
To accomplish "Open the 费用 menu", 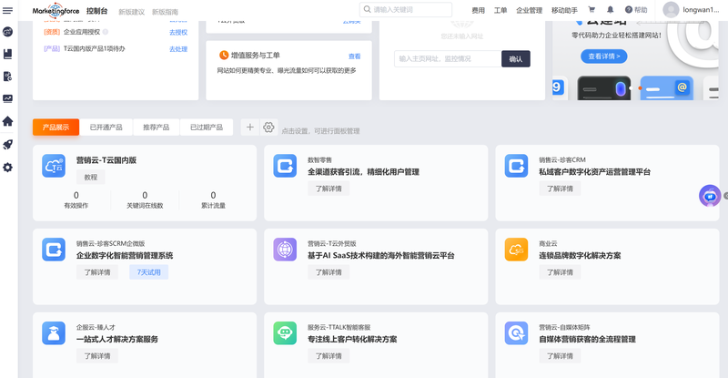I will point(479,10).
